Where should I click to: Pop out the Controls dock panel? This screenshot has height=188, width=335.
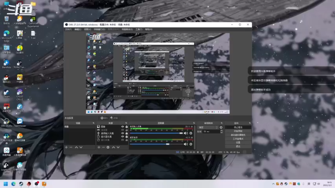click(250, 123)
